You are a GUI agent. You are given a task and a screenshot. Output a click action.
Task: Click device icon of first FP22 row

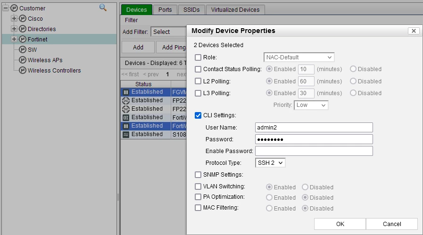tap(126, 100)
